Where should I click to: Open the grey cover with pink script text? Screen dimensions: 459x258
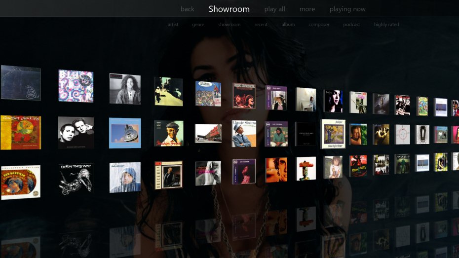208,173
